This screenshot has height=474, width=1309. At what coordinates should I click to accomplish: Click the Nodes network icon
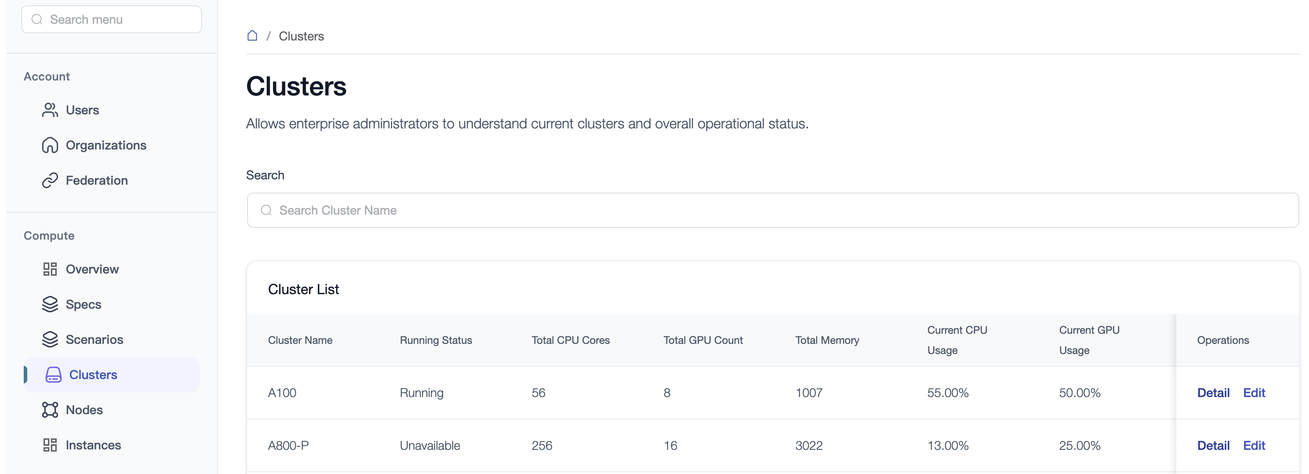[50, 409]
